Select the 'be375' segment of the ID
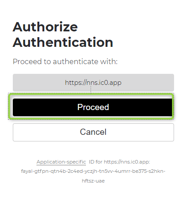 pos(139,171)
